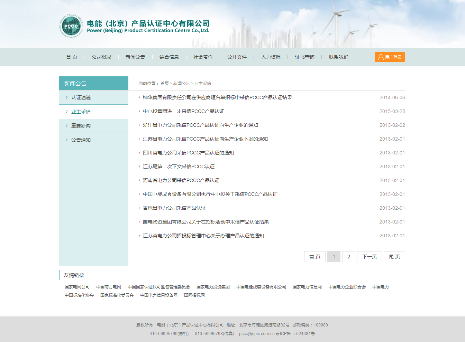This screenshot has height=342, width=465.
Task: Open the 国网招标网 footer link
Action: [194, 295]
